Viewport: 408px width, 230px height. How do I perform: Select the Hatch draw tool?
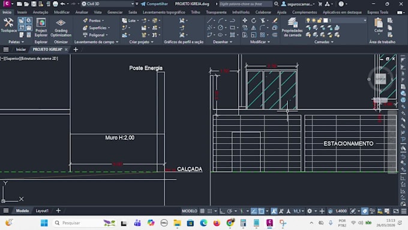pos(232,35)
